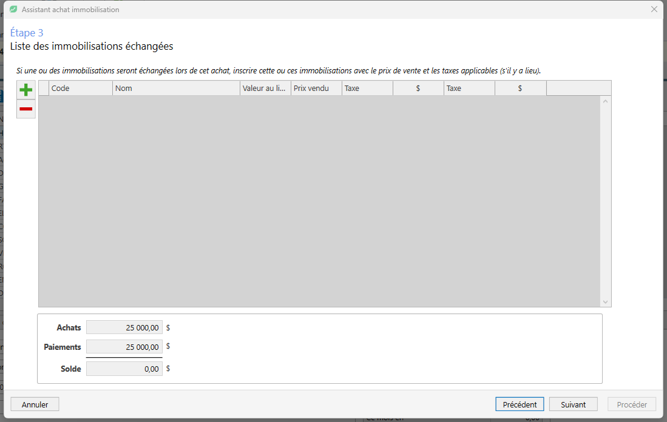Screen dimensions: 667x422
Task: Remove selected asset with red minus
Action: point(26,109)
